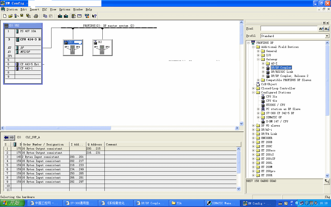Click the Download to Module icon
This screenshot has width=331, height=207.
(60, 16)
